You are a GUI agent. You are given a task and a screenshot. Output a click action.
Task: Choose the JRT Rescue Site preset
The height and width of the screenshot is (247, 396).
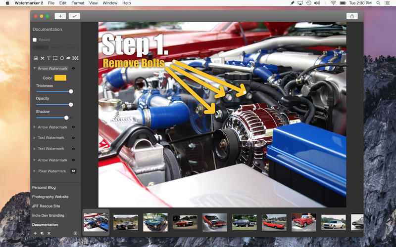pos(46,206)
